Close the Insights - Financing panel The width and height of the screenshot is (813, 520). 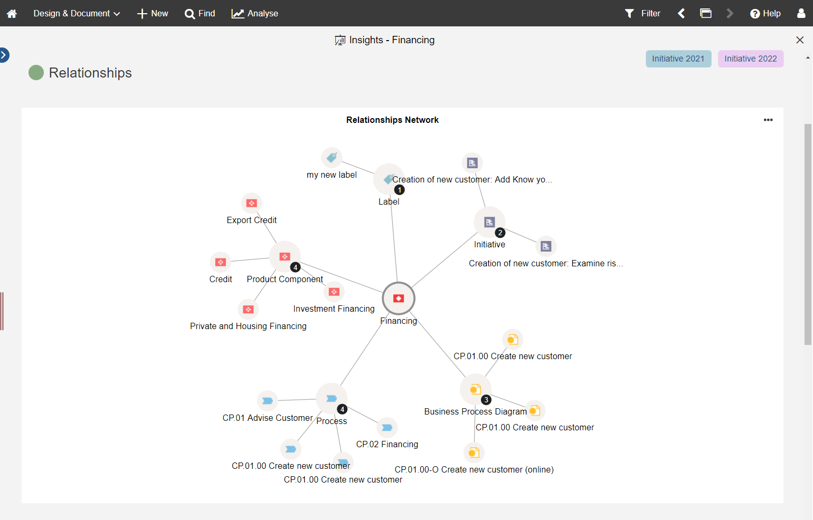(x=800, y=40)
